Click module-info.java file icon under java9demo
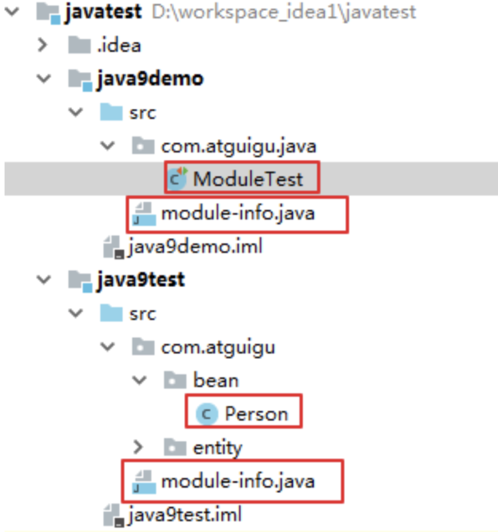 pyautogui.click(x=144, y=214)
